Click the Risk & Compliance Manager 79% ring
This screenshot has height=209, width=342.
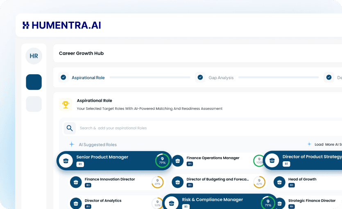click(x=268, y=203)
